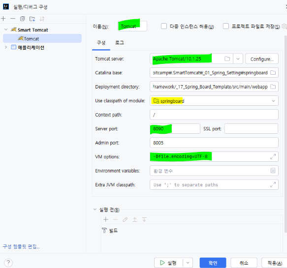287x268 pixels.
Task: Open the 구성 템플릿 편집 link
Action: 21,246
